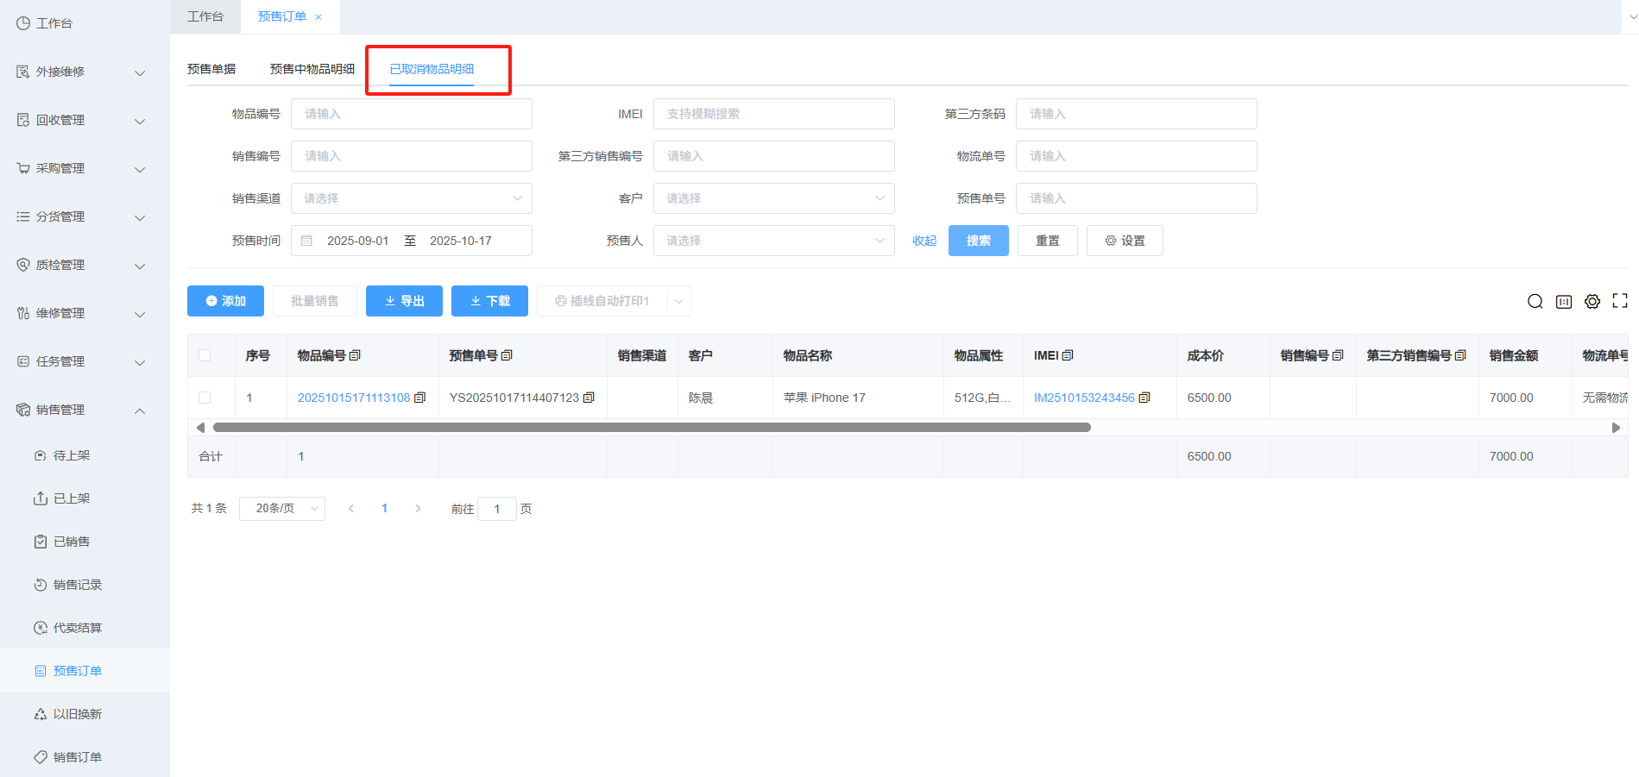Image resolution: width=1639 pixels, height=777 pixels.
Task: Click the blue 搜索 button
Action: 978,241
